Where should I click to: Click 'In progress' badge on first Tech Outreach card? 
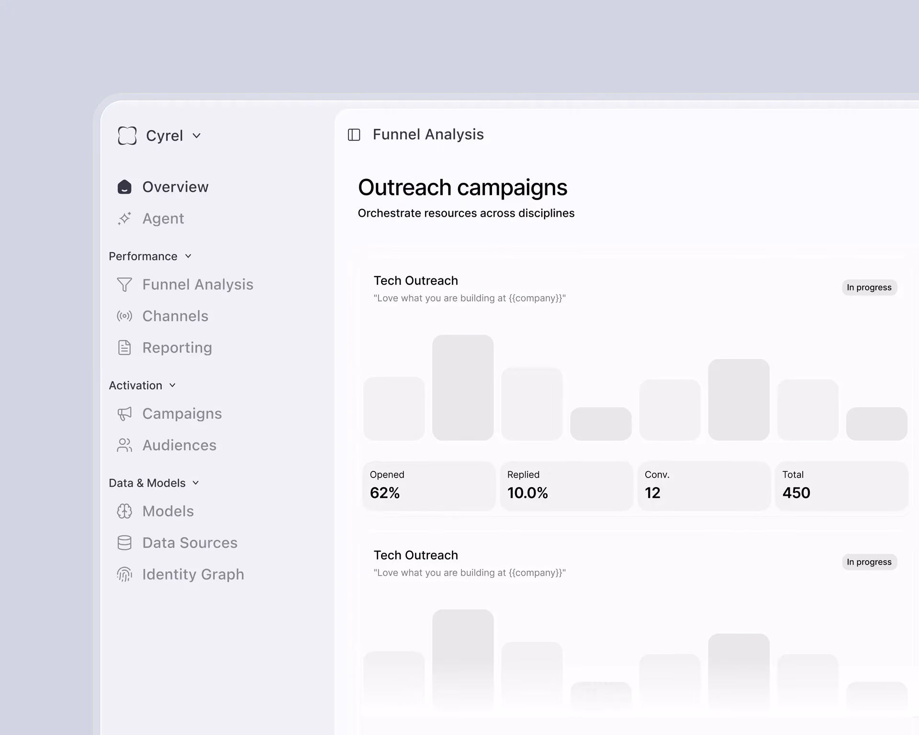click(869, 288)
